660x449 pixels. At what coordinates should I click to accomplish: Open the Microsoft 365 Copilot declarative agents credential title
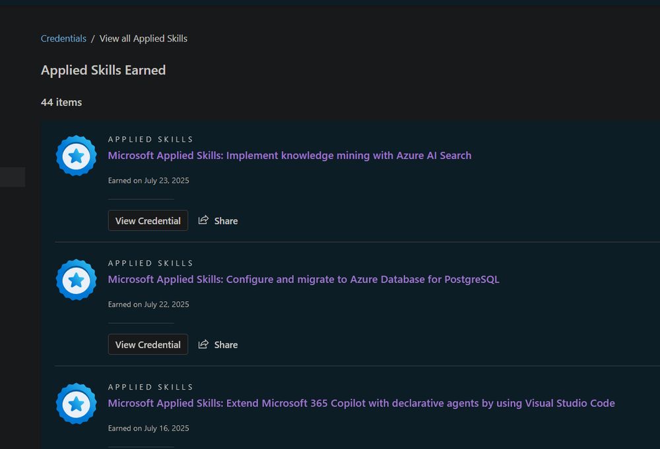[361, 403]
